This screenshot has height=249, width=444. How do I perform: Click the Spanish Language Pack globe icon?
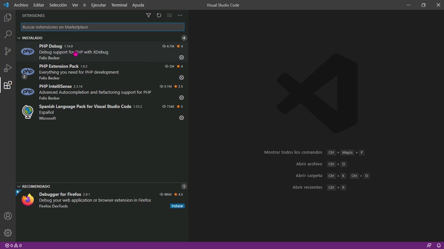point(28,112)
